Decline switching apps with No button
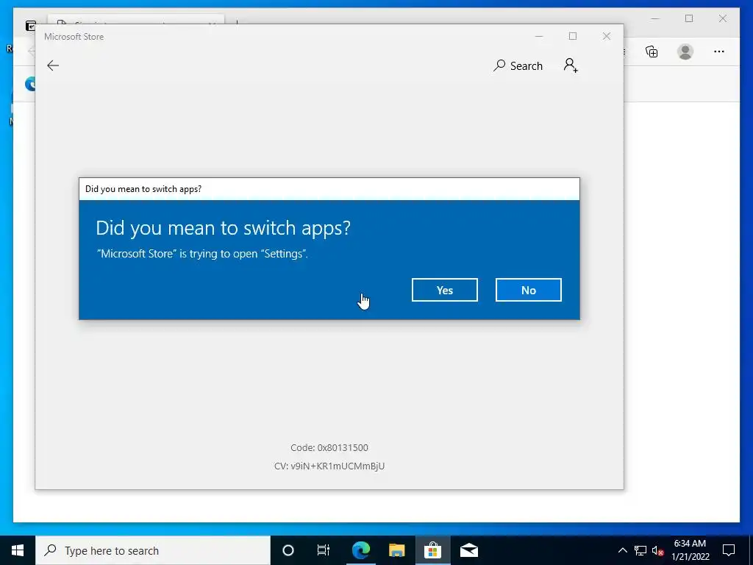The width and height of the screenshot is (753, 565). [528, 290]
